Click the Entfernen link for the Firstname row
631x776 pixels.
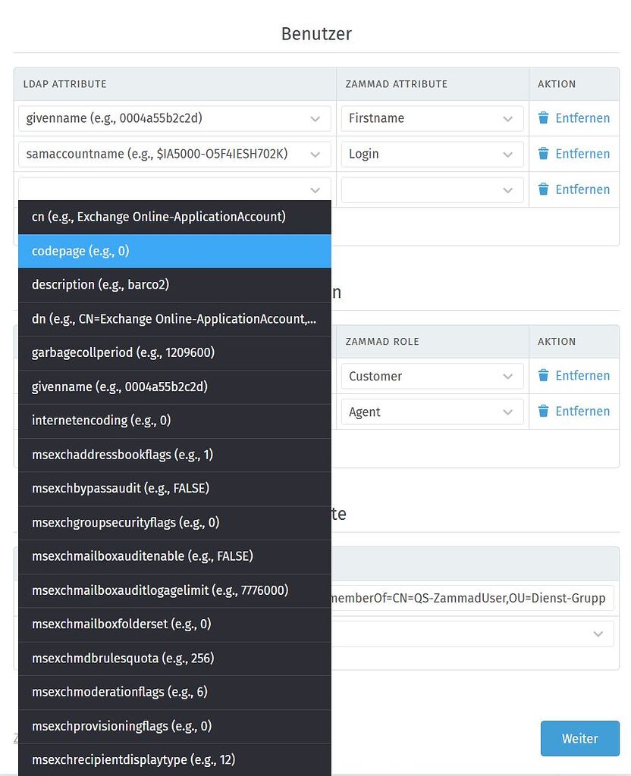tap(582, 118)
